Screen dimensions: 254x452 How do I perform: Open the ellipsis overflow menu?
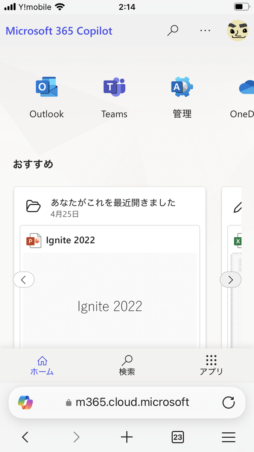tap(205, 31)
